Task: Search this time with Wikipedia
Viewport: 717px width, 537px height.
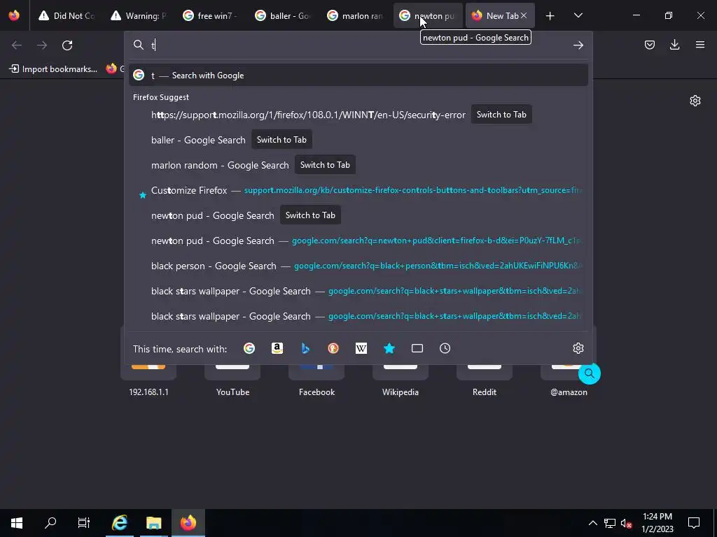Action: coord(361,348)
